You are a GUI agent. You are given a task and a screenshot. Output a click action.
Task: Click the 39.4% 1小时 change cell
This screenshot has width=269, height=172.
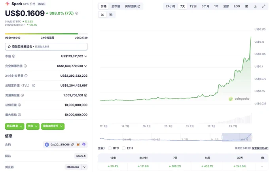tap(113, 166)
